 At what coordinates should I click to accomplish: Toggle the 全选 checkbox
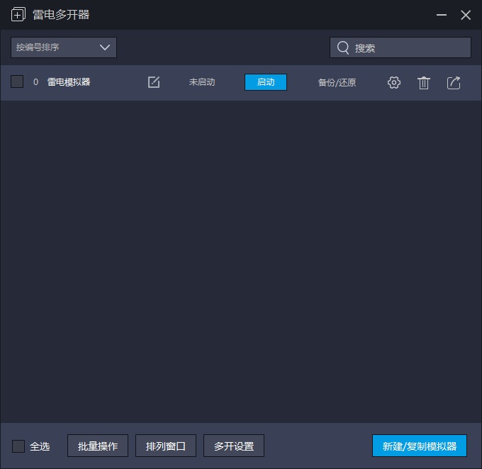pos(18,446)
